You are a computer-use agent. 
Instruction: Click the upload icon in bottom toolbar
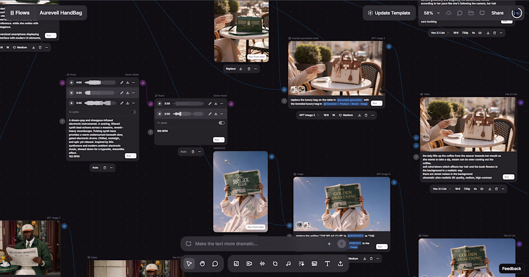(340, 264)
